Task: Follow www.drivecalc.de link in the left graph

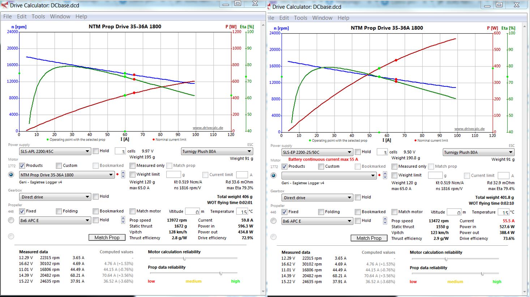Action: pyautogui.click(x=208, y=128)
